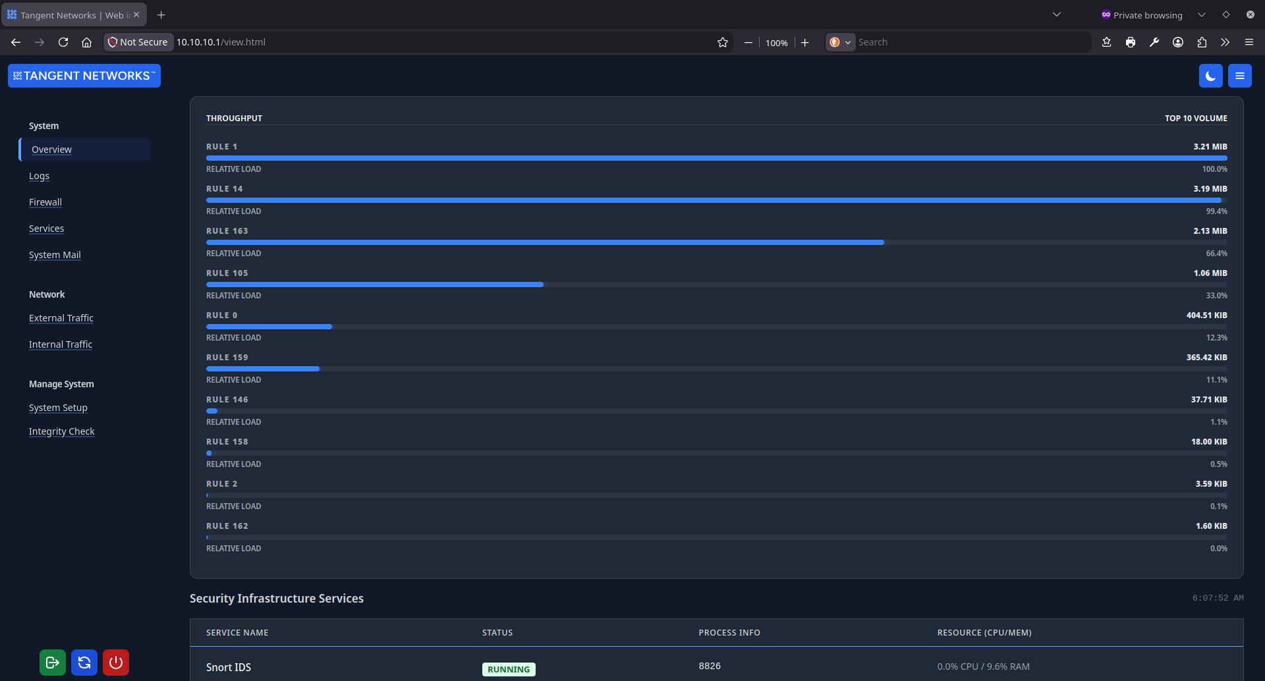
Task: Click the browser extensions puzzle icon
Action: [1202, 41]
